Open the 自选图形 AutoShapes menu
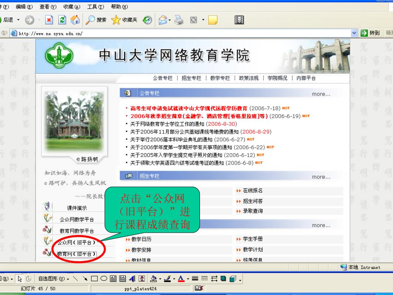Image resolution: width=393 pixels, height=295 pixels. click(x=54, y=278)
